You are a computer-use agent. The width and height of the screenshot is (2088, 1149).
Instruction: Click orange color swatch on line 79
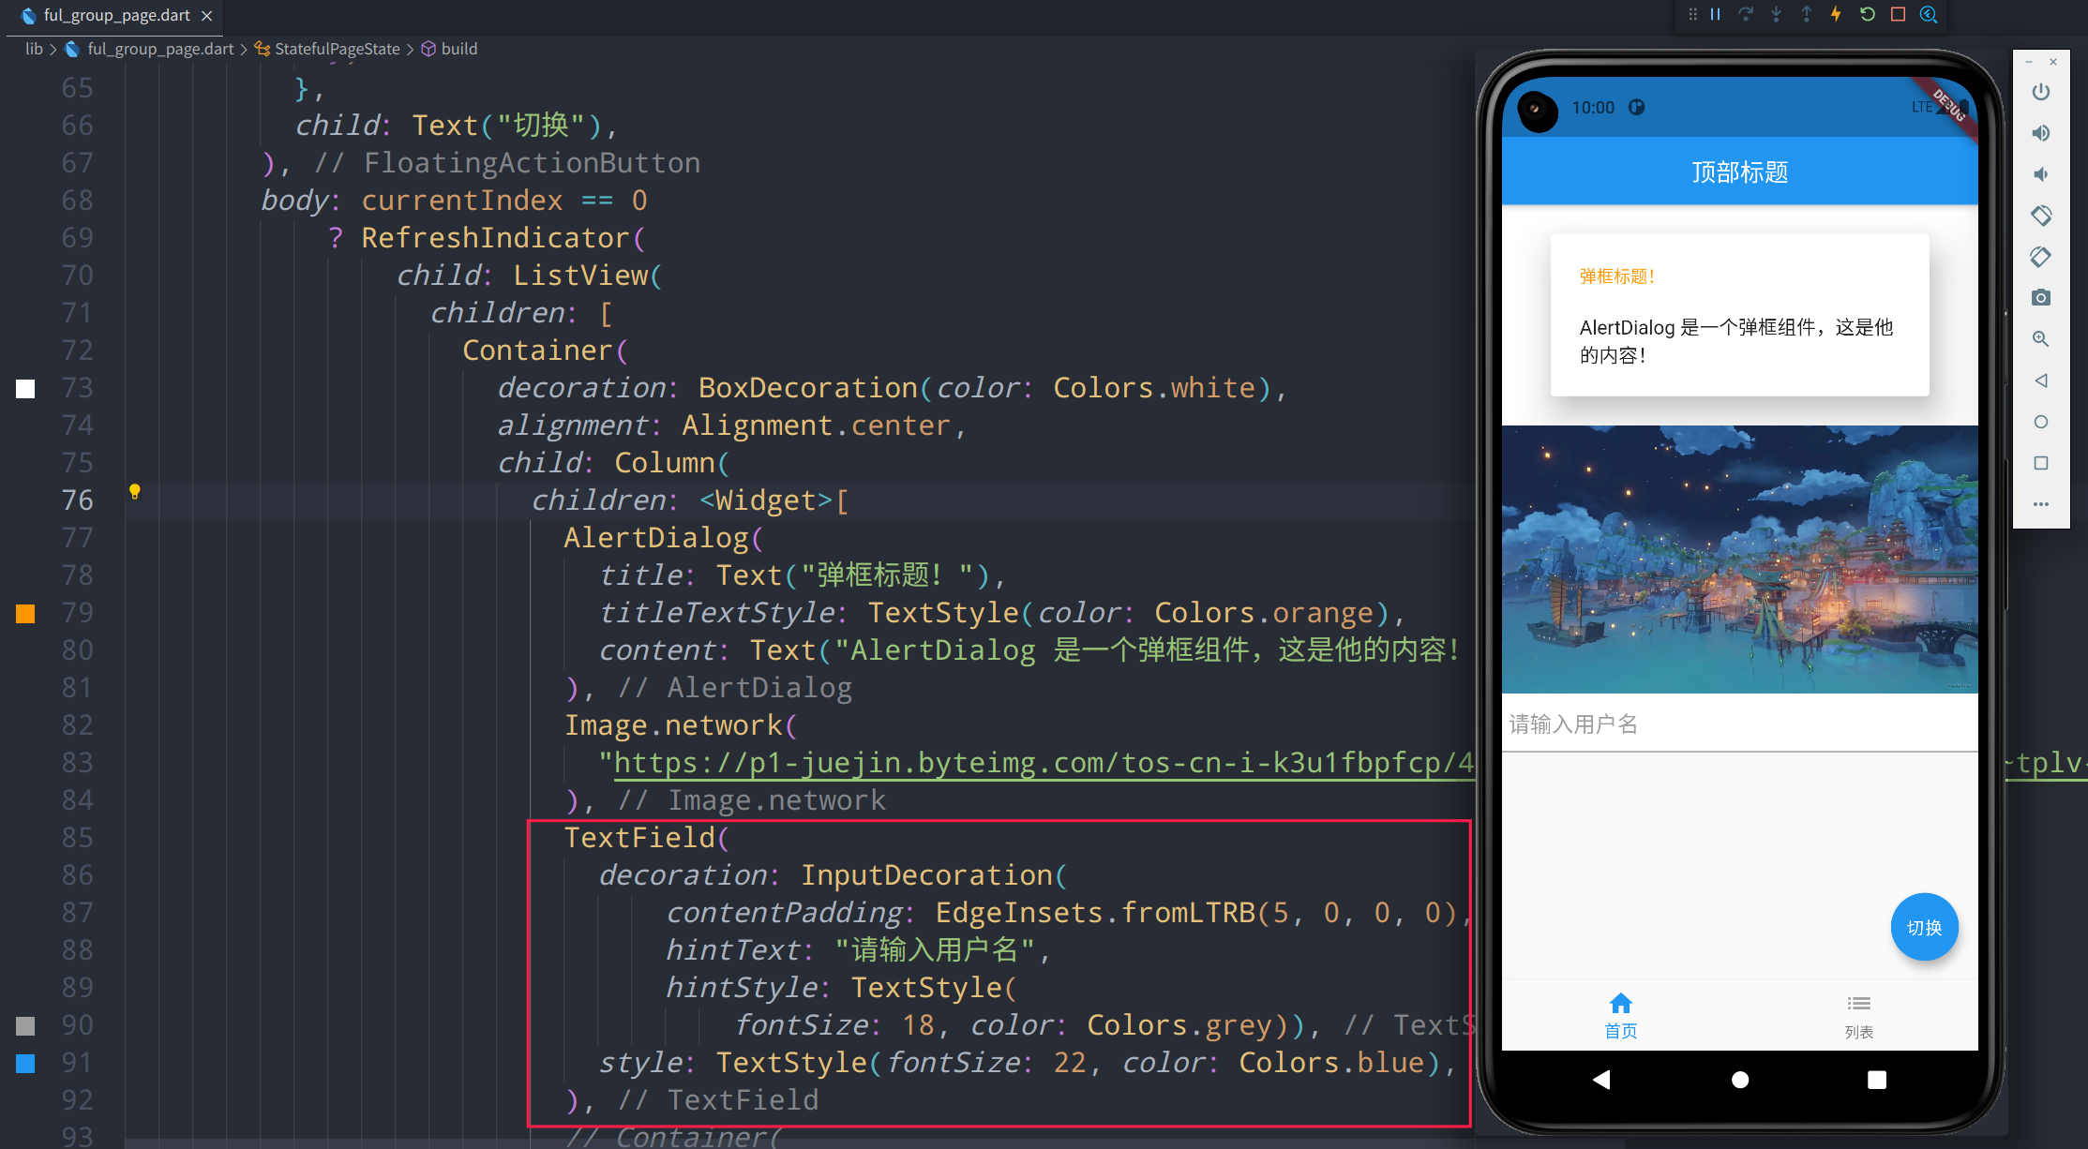[x=25, y=613]
